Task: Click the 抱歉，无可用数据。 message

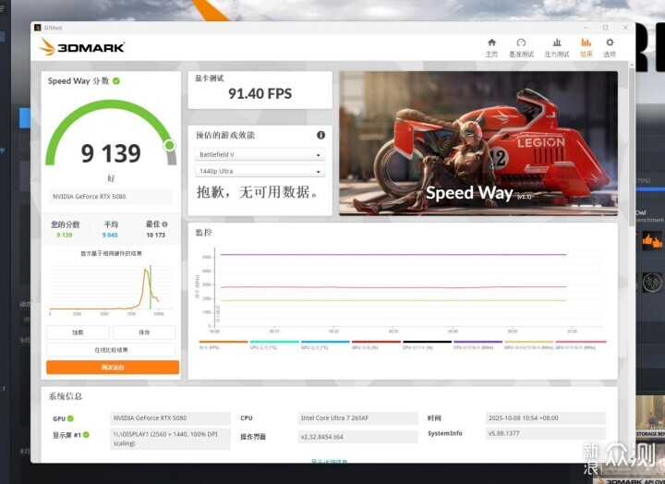Action: click(x=258, y=192)
